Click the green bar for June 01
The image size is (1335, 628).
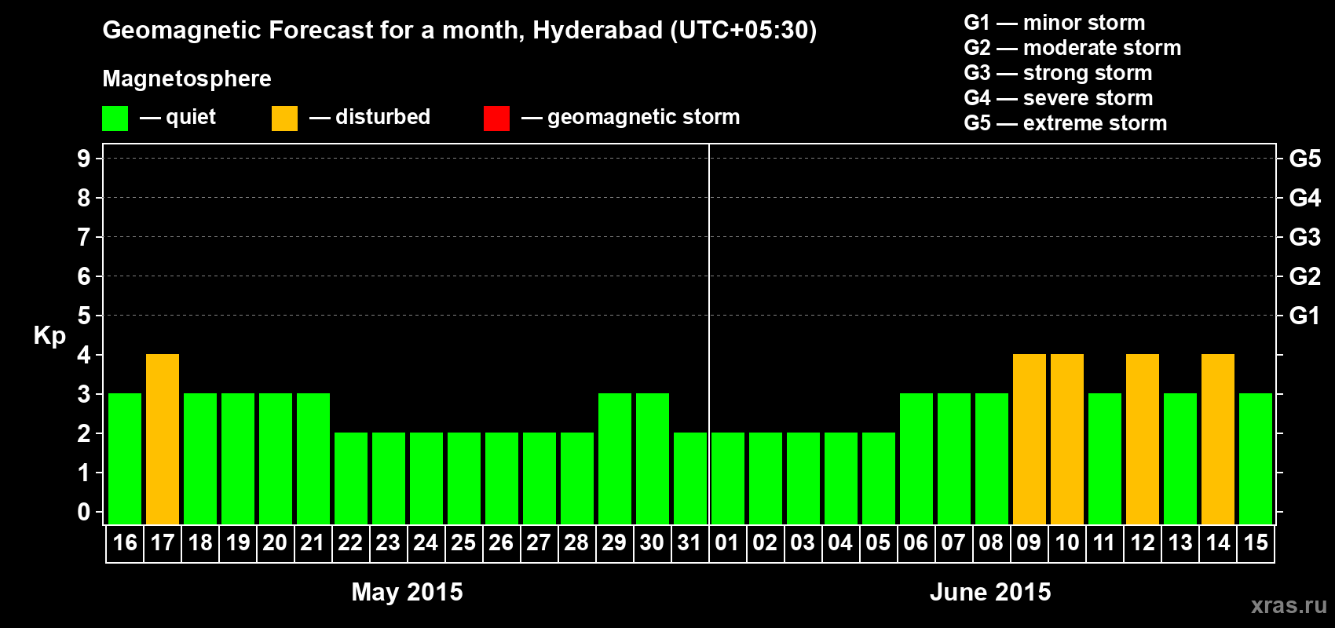tap(728, 478)
